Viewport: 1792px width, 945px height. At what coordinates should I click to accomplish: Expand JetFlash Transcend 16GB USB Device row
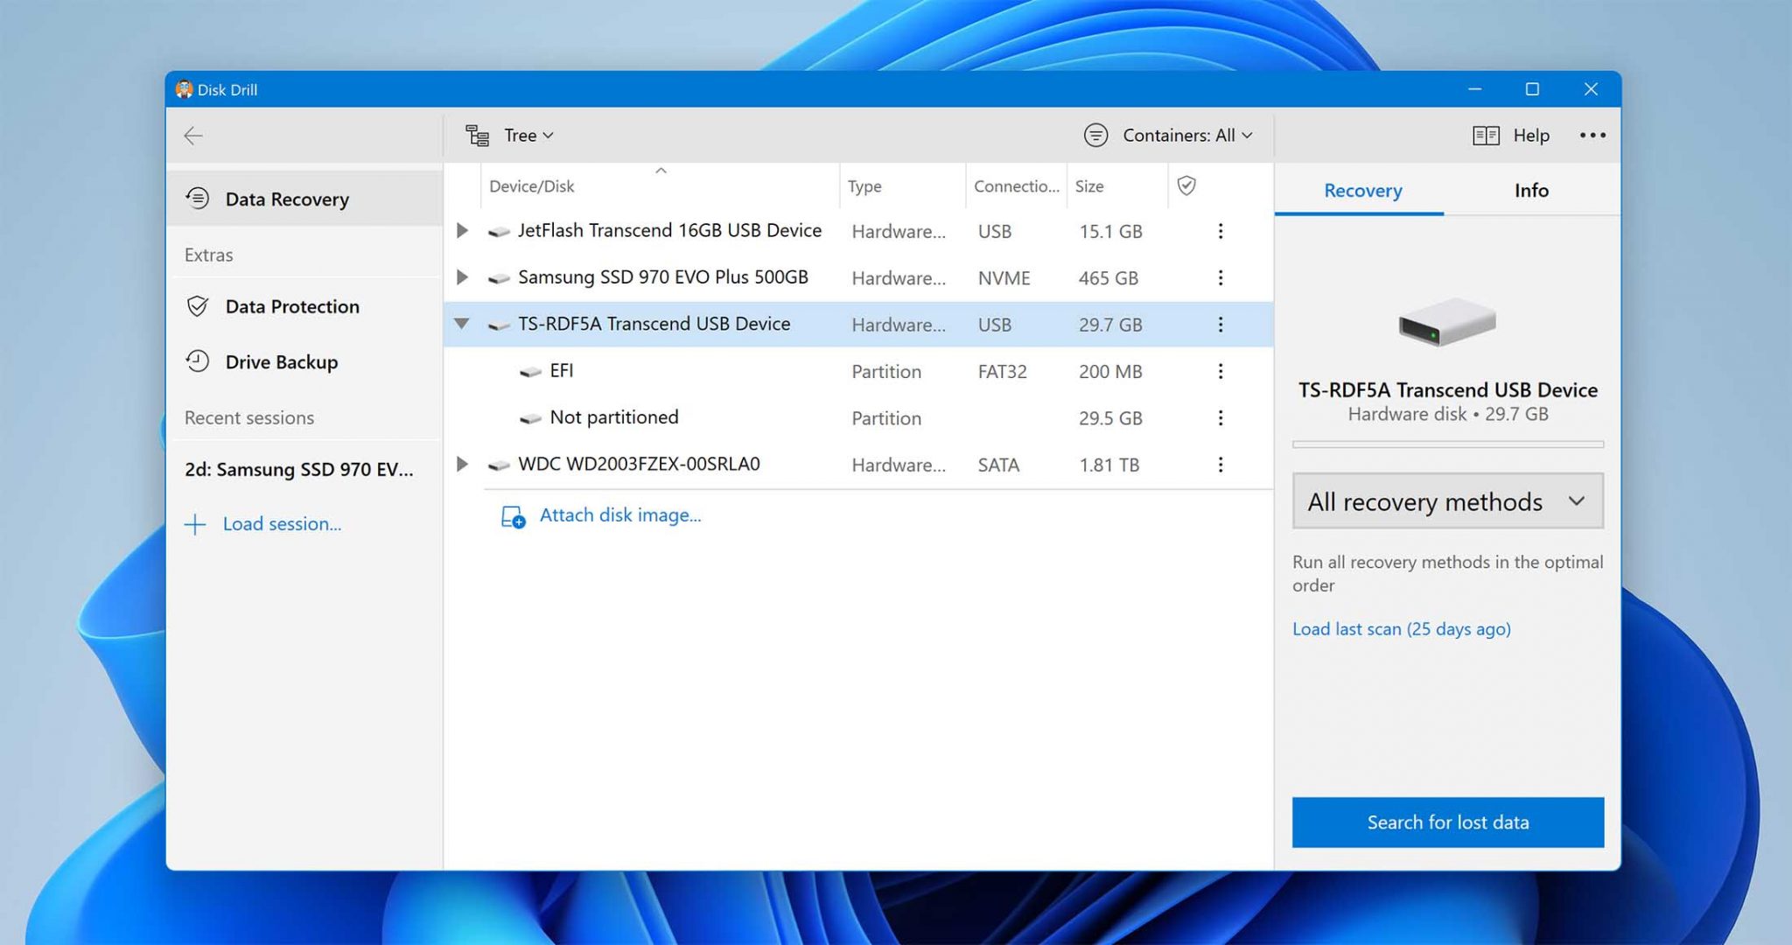tap(462, 231)
